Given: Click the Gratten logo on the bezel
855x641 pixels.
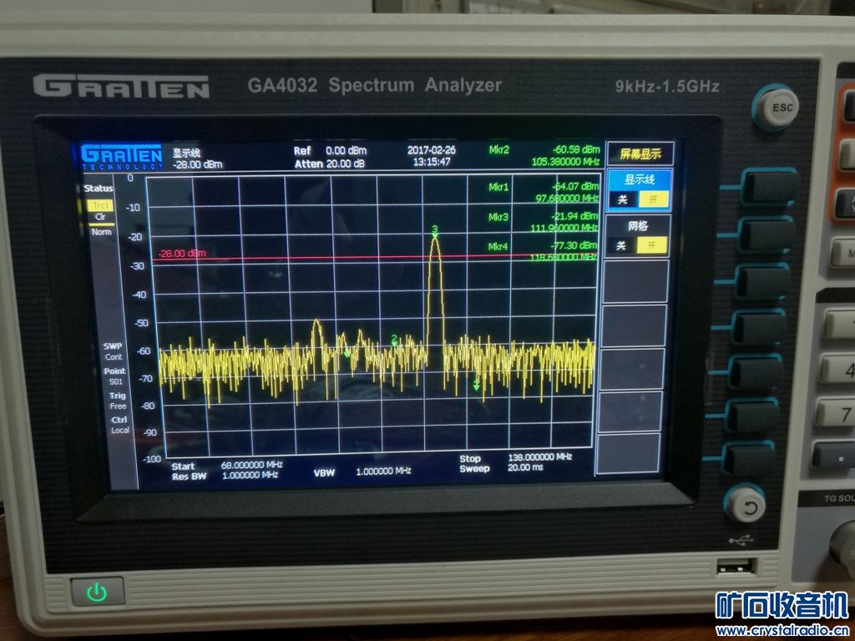Looking at the screenshot, I should pyautogui.click(x=121, y=87).
